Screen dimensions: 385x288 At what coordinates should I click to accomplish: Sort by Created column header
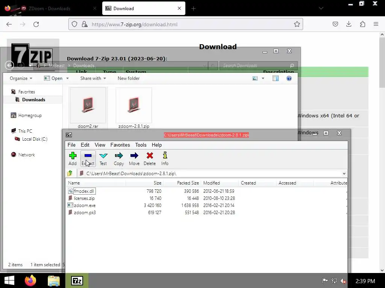coord(257,183)
